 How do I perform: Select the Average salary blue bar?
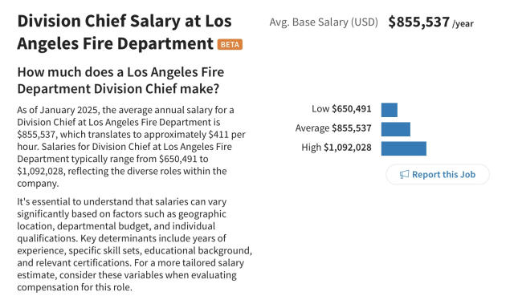(396, 129)
